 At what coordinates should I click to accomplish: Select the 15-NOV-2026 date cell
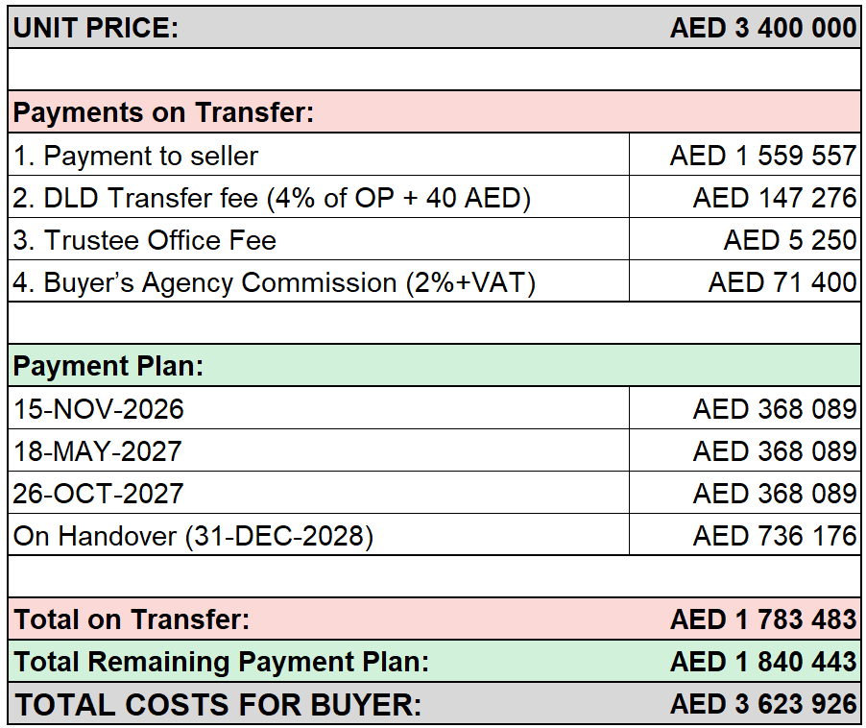tap(319, 409)
